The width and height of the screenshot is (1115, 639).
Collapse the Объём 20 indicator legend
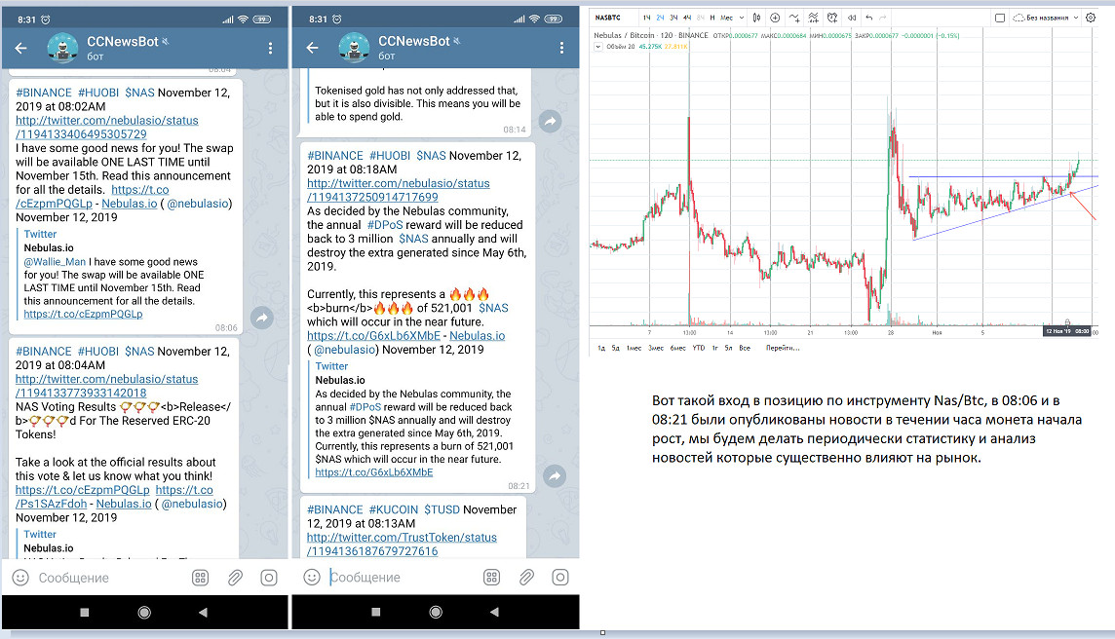[x=598, y=46]
